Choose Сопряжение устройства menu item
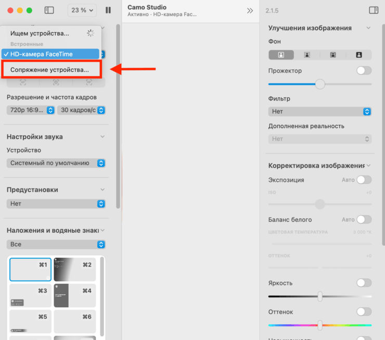 [x=50, y=69]
